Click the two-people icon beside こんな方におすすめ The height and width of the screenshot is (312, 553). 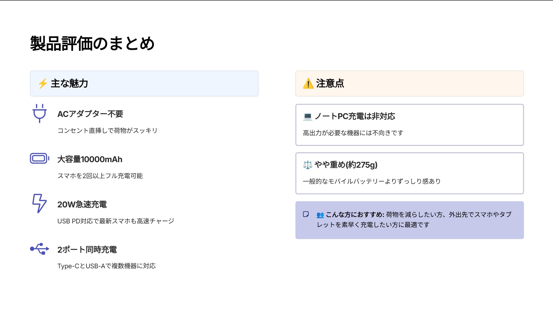point(320,215)
